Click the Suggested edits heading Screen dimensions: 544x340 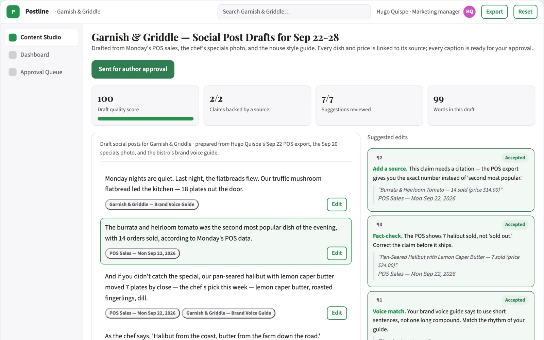coord(387,137)
